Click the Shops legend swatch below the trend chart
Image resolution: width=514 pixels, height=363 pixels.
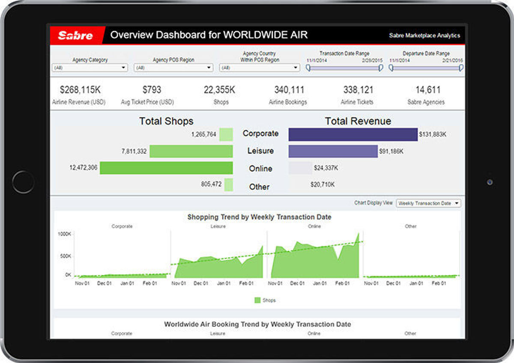257,300
